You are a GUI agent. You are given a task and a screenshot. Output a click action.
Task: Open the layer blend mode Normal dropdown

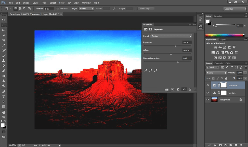(216, 73)
